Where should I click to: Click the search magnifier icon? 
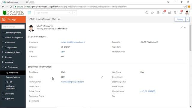click(70, 13)
